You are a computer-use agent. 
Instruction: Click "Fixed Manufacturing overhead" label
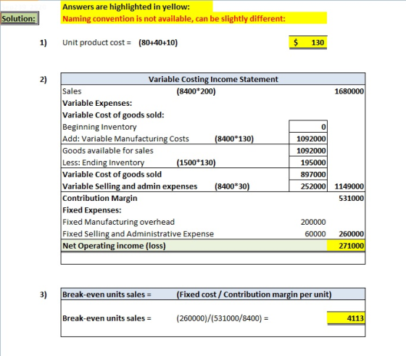click(x=118, y=222)
